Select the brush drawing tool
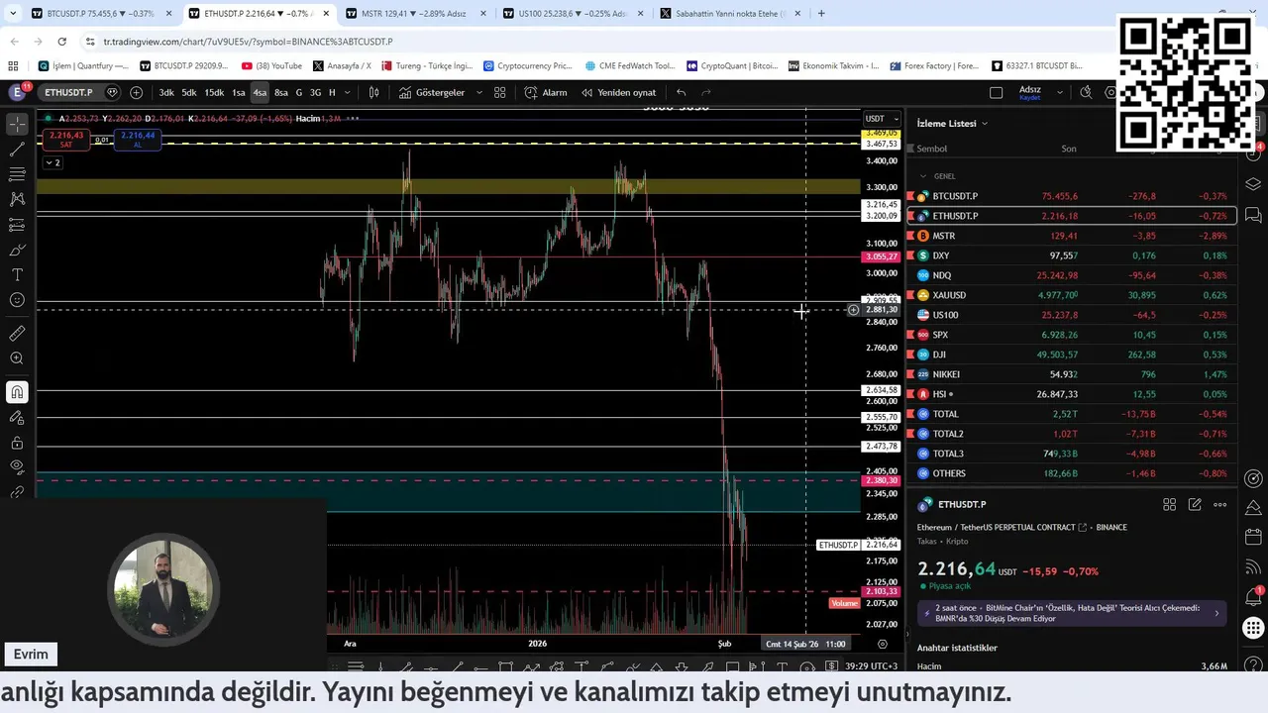Image resolution: width=1268 pixels, height=713 pixels. click(x=17, y=250)
